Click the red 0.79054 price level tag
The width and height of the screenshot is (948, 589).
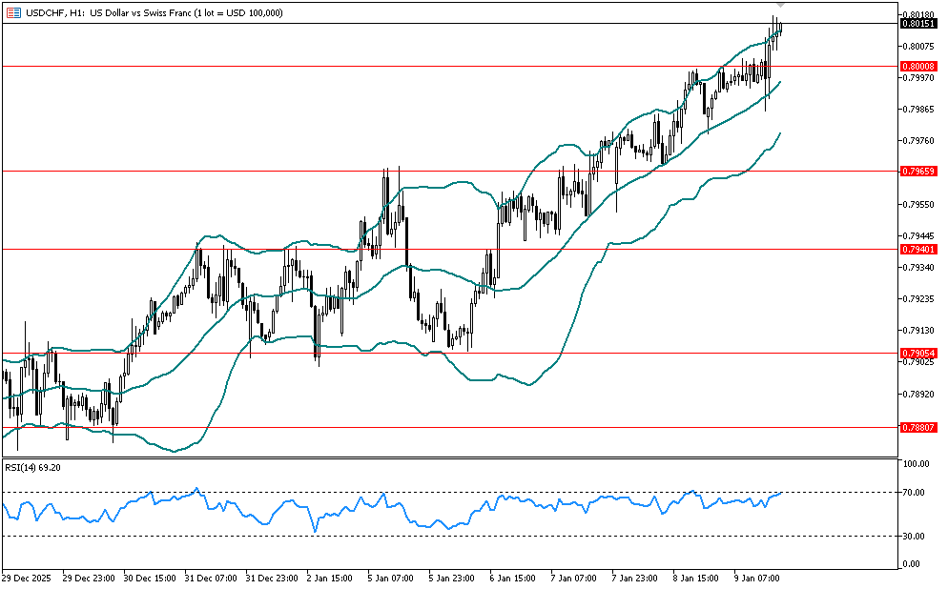(917, 353)
